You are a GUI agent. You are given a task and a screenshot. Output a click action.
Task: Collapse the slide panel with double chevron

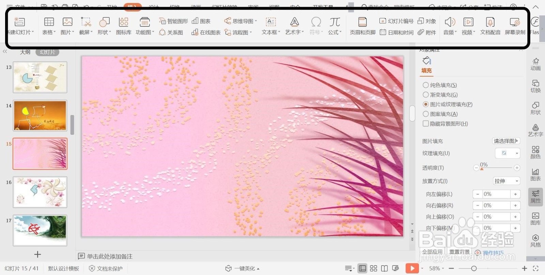pyautogui.click(x=5, y=52)
